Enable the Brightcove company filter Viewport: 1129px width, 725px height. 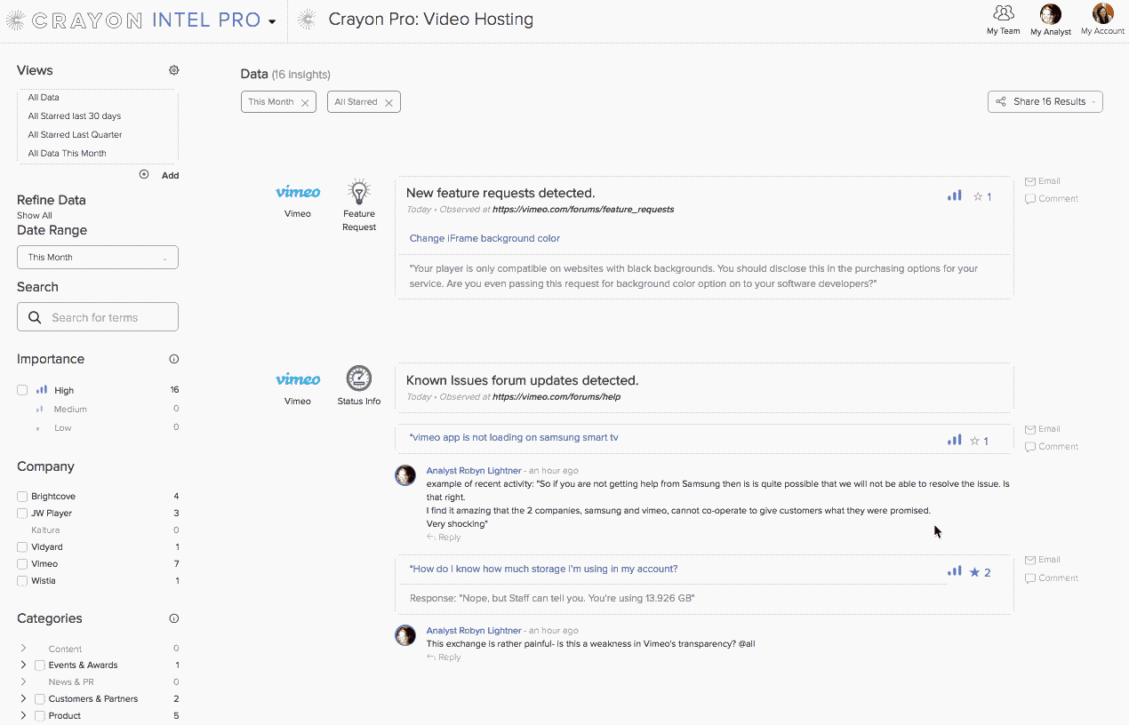coord(22,497)
